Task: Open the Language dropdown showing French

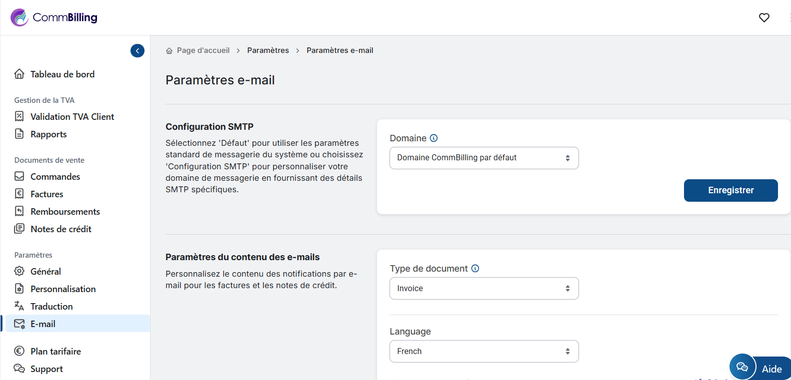Action: click(x=483, y=351)
